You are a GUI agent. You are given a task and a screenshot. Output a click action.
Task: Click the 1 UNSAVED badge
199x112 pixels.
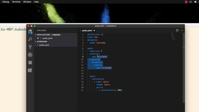[56, 35]
